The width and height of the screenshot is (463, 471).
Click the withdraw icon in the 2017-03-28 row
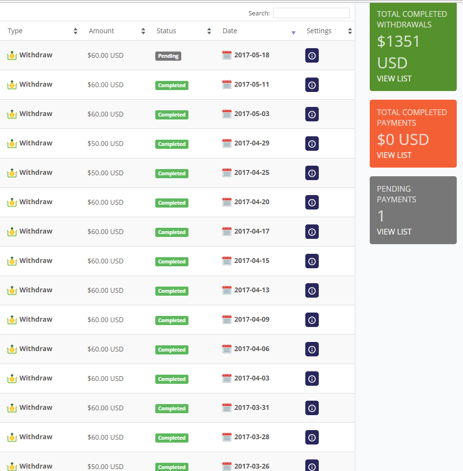[12, 437]
